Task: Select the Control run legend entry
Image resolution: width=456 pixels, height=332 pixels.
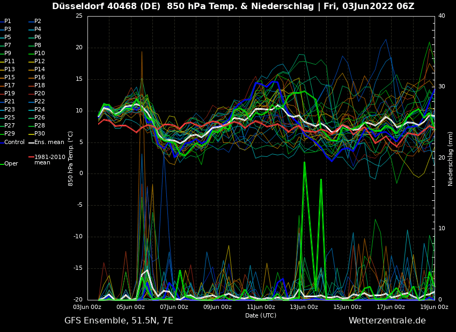Action: [x=14, y=142]
